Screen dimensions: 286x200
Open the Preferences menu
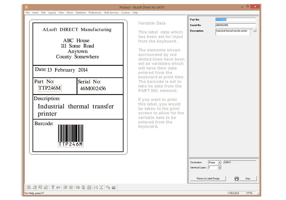coord(95,13)
